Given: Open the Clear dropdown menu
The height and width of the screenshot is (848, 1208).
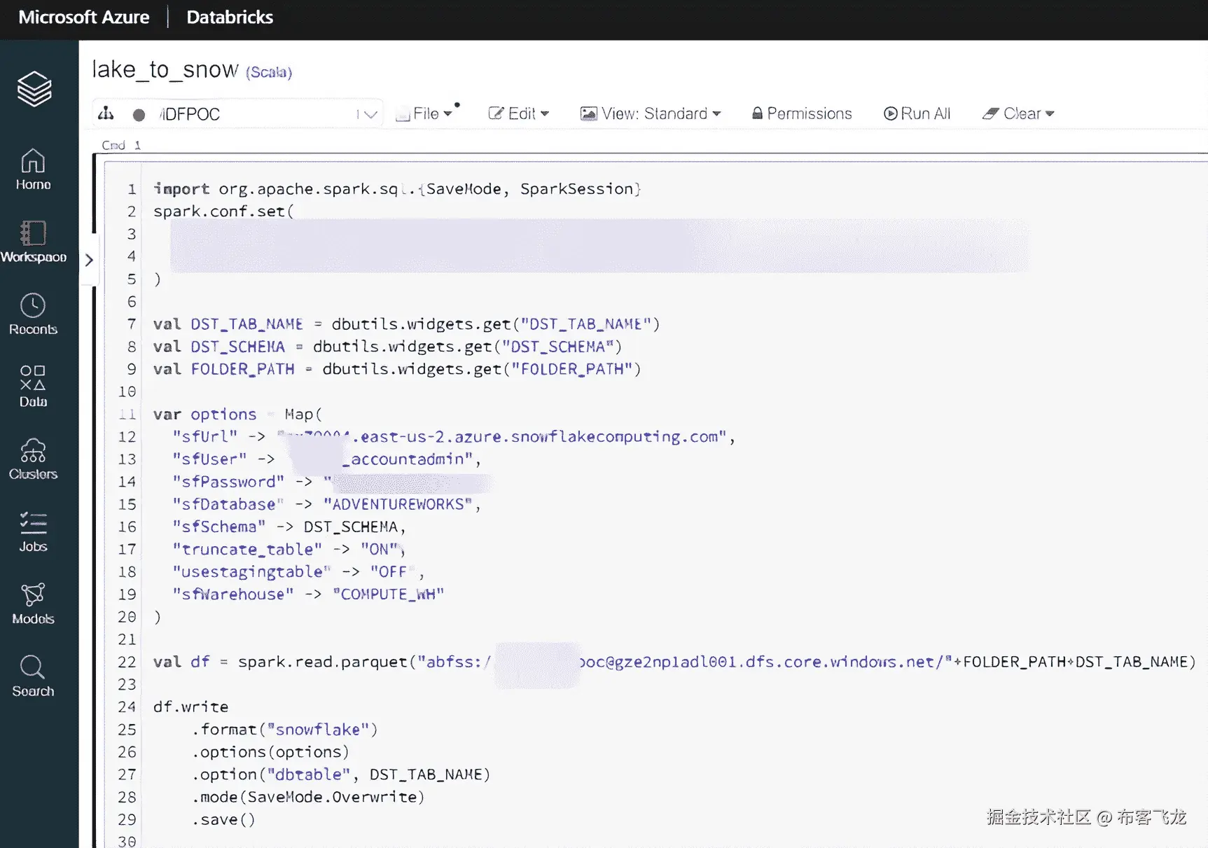Looking at the screenshot, I should pyautogui.click(x=1018, y=113).
